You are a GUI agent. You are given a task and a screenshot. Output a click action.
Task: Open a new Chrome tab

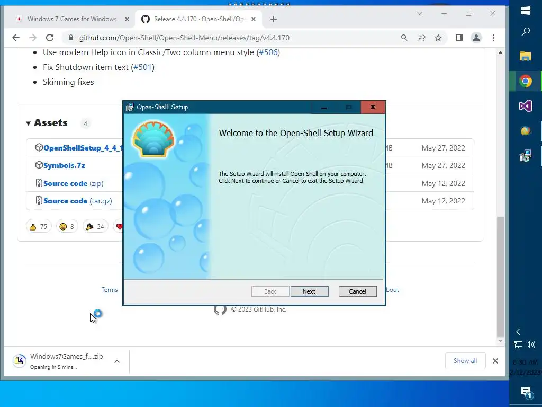[274, 19]
